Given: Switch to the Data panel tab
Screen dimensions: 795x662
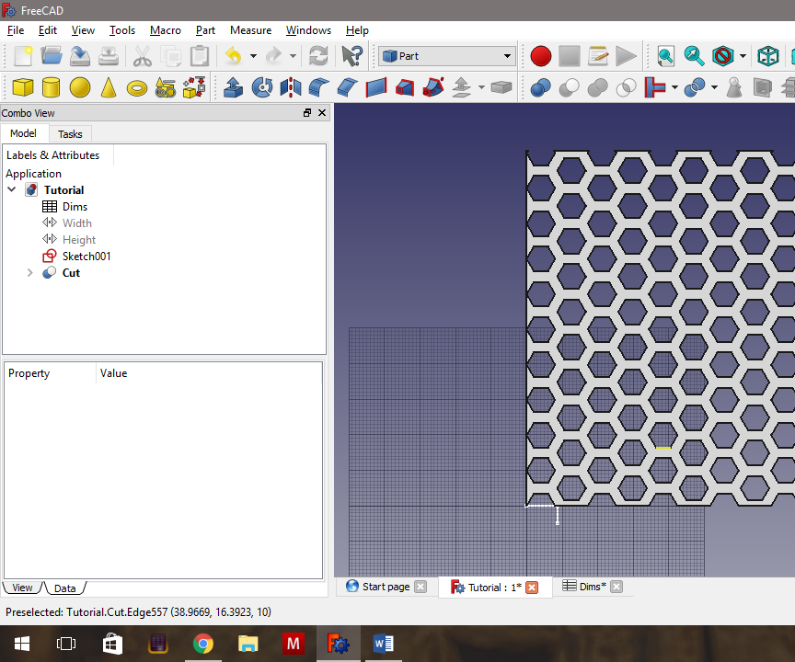Looking at the screenshot, I should click(65, 588).
